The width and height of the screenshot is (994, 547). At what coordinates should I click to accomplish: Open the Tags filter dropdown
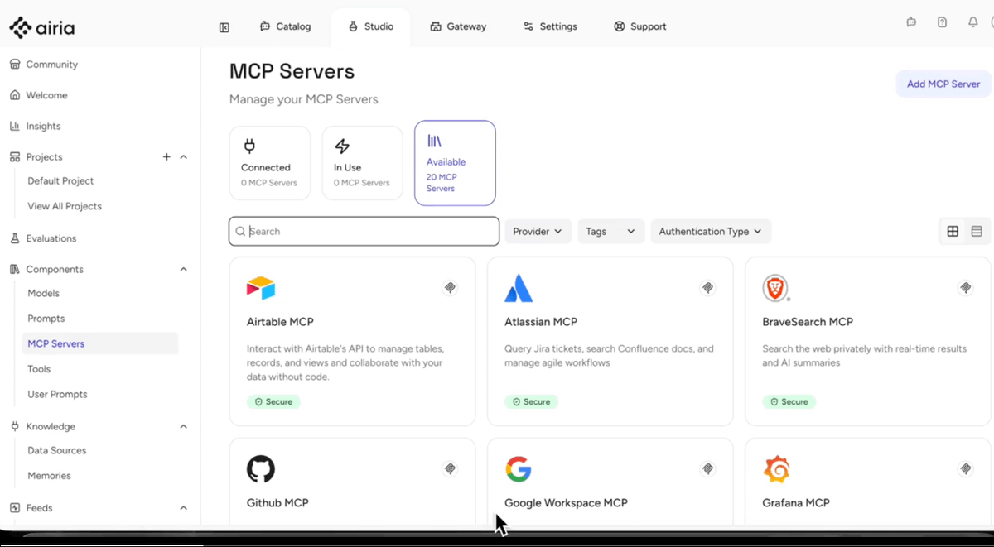click(610, 232)
